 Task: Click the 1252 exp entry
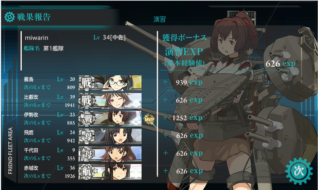point(187,118)
